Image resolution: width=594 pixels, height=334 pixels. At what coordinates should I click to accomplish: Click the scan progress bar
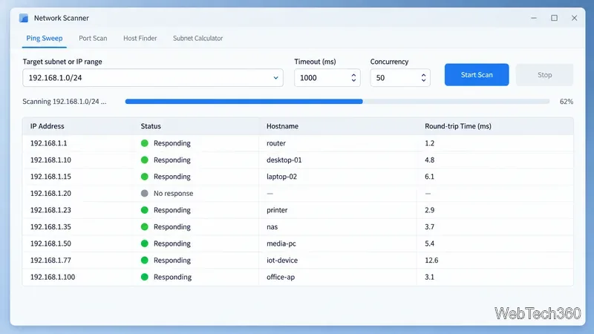[337, 102]
